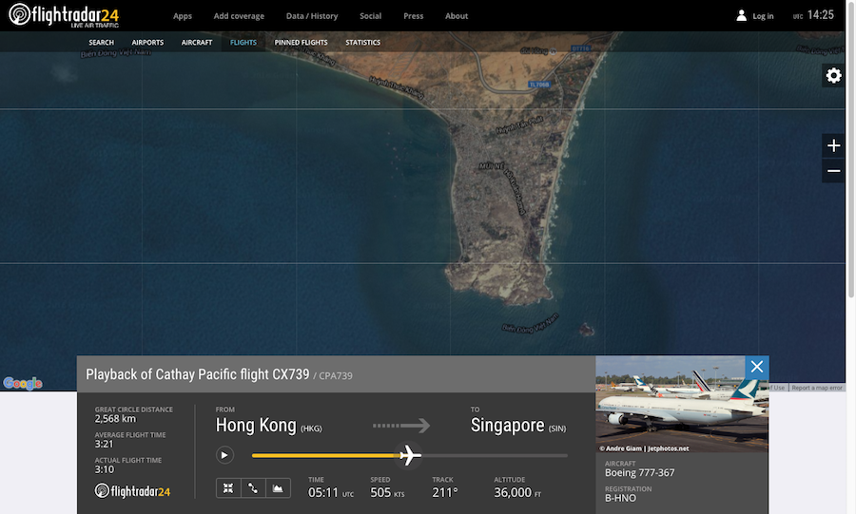Image resolution: width=856 pixels, height=514 pixels.
Task: Open the Press page
Action: click(414, 16)
